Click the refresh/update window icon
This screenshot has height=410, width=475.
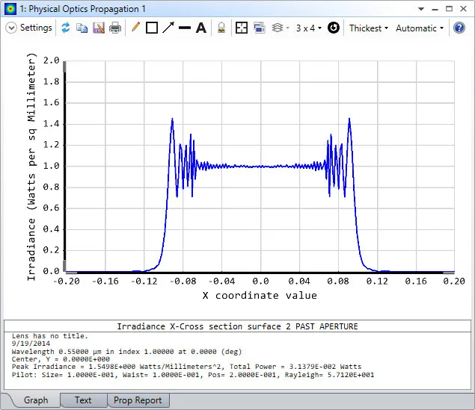(66, 28)
